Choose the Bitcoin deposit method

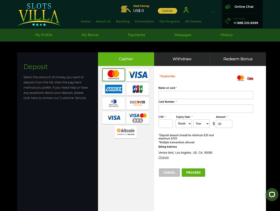pos(126,132)
